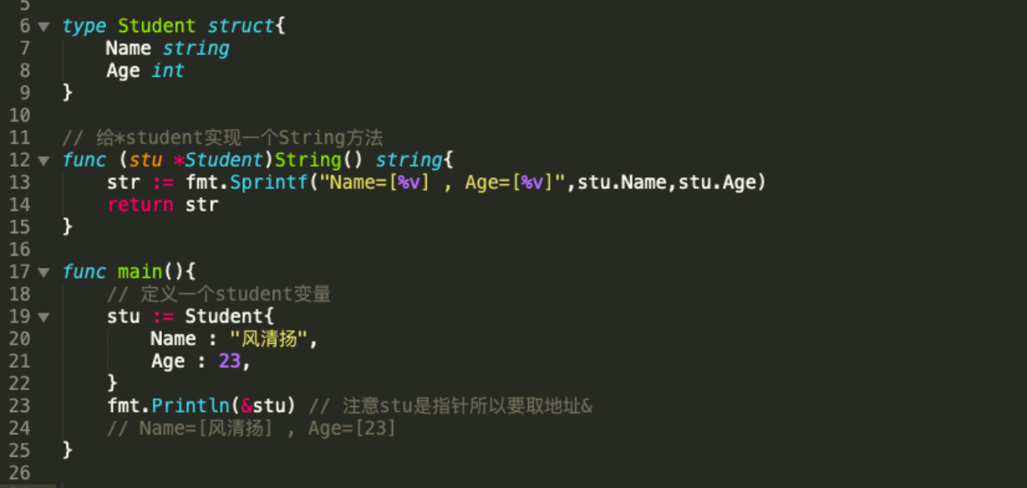Collapse the main function fold arrow on line 17
This screenshot has width=1027, height=488.
43,272
